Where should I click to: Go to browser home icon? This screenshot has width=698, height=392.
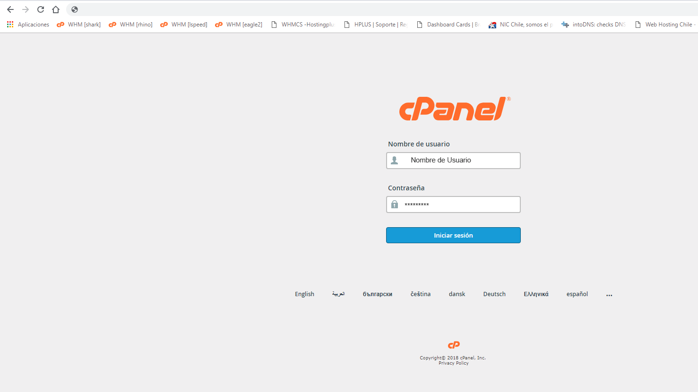[56, 9]
